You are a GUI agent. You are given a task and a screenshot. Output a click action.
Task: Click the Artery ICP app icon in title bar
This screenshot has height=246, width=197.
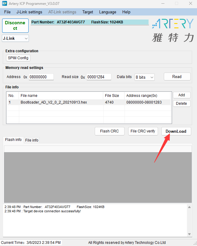5,3
